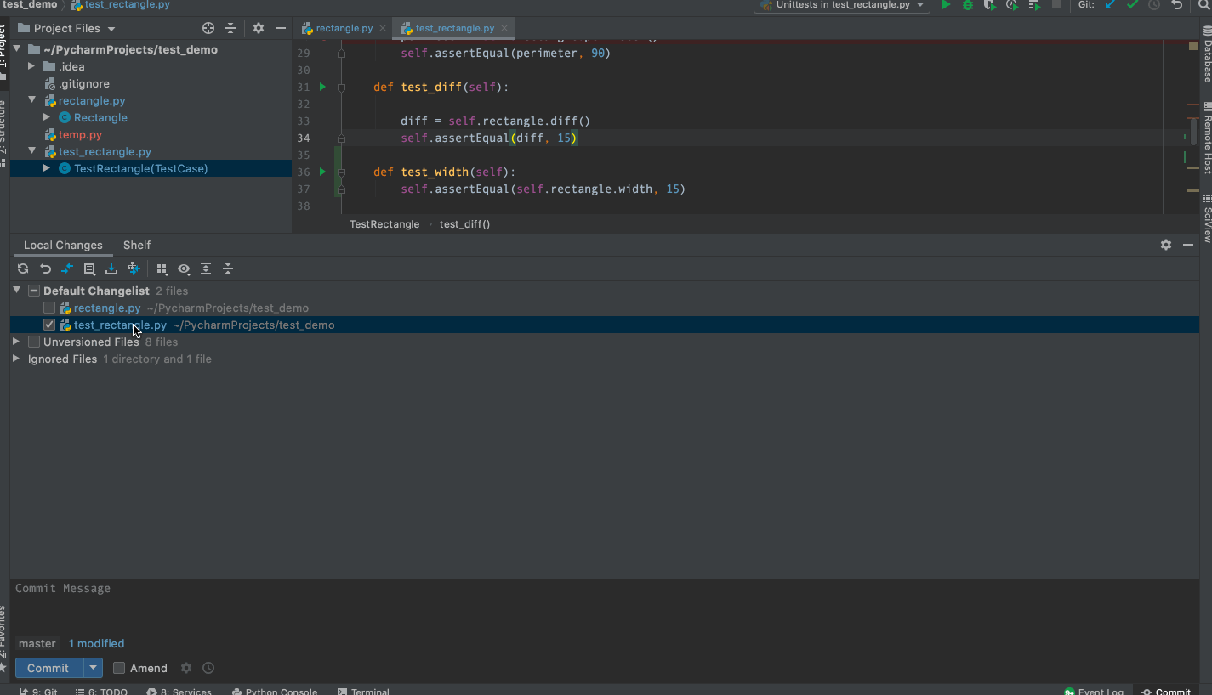
Task: Select .gitignore in the project tree
Action: (84, 83)
